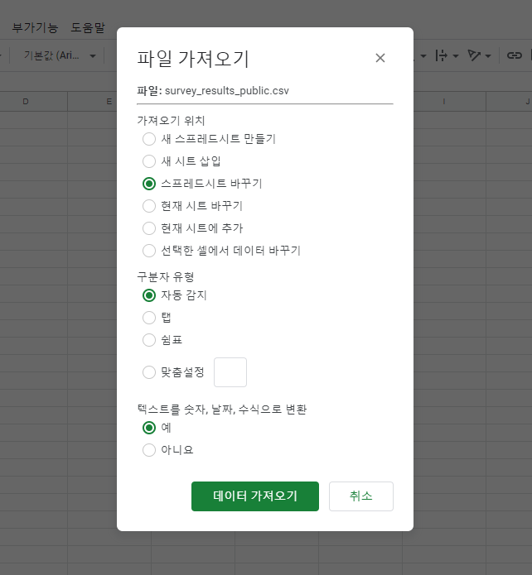Choose 맞춤설정 separator option

149,372
